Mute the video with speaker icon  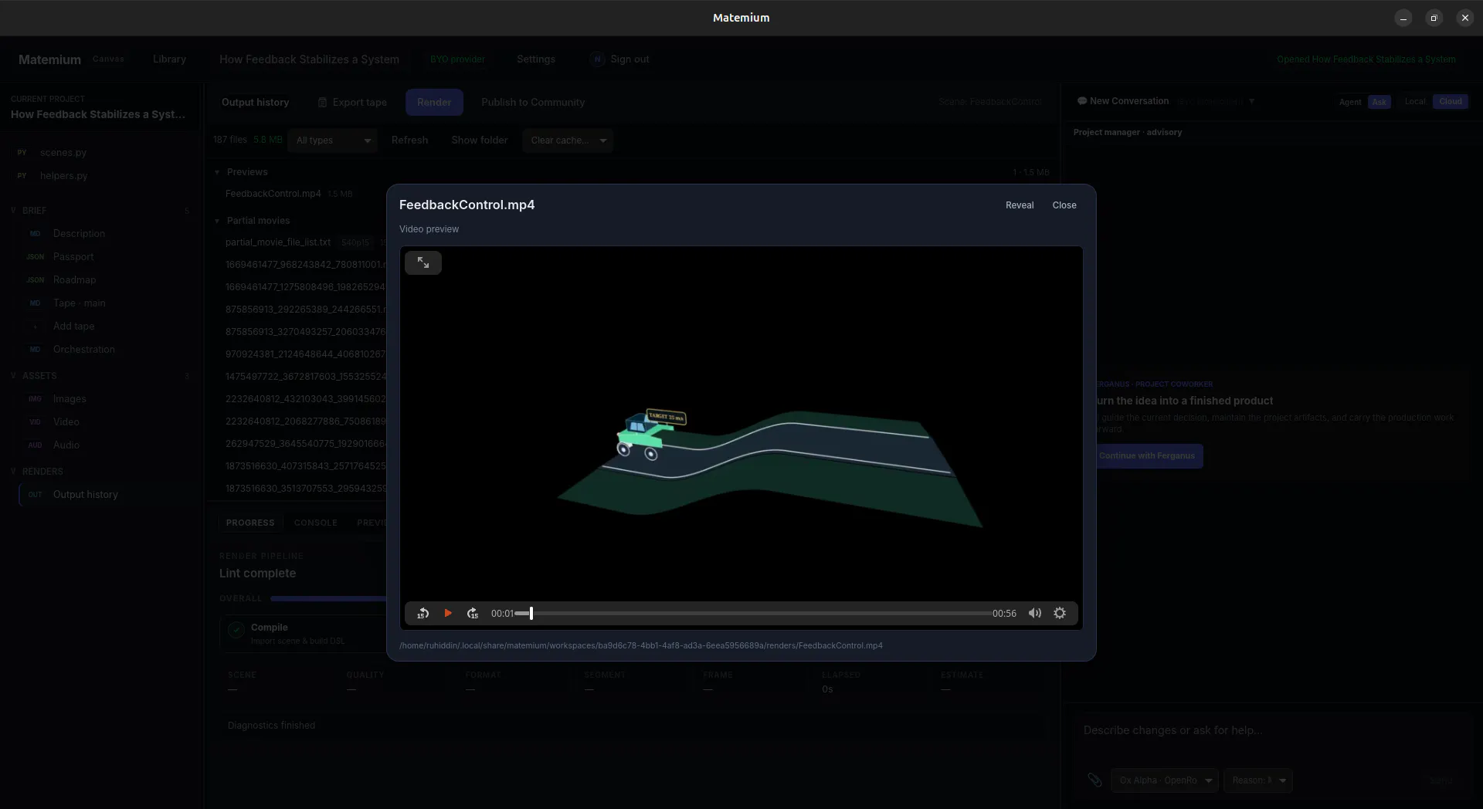coord(1035,613)
